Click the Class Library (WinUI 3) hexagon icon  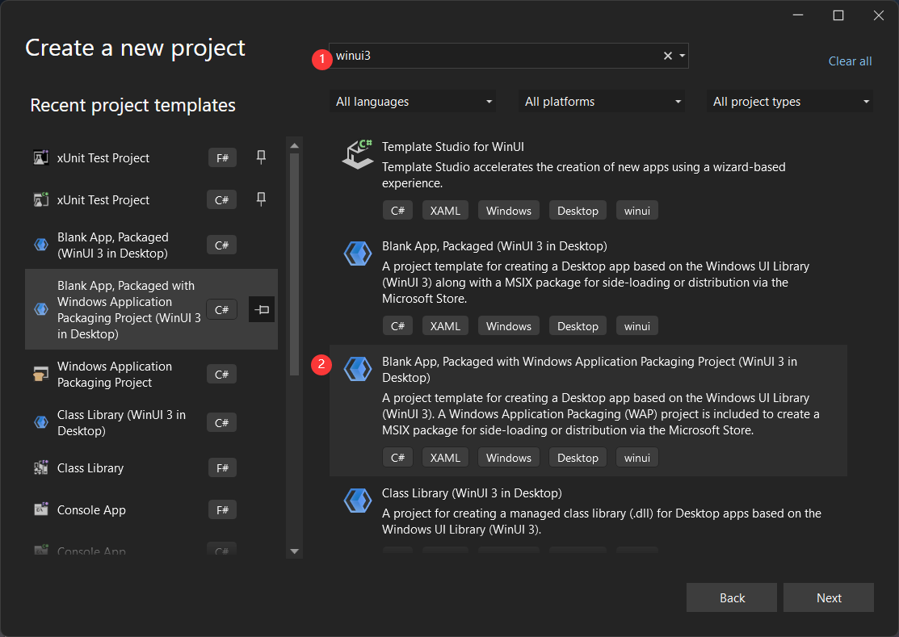pos(41,421)
